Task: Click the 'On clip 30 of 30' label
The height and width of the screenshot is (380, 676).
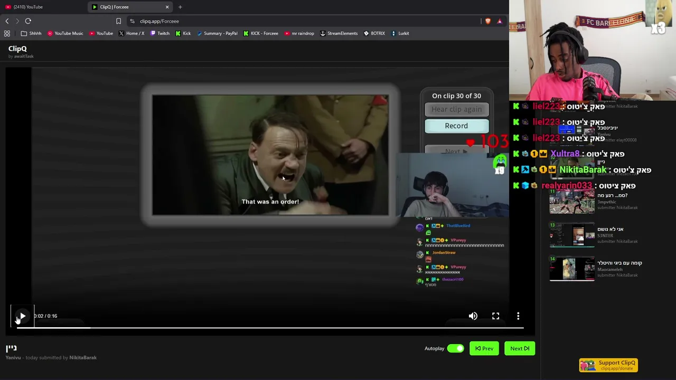Action: click(x=456, y=96)
